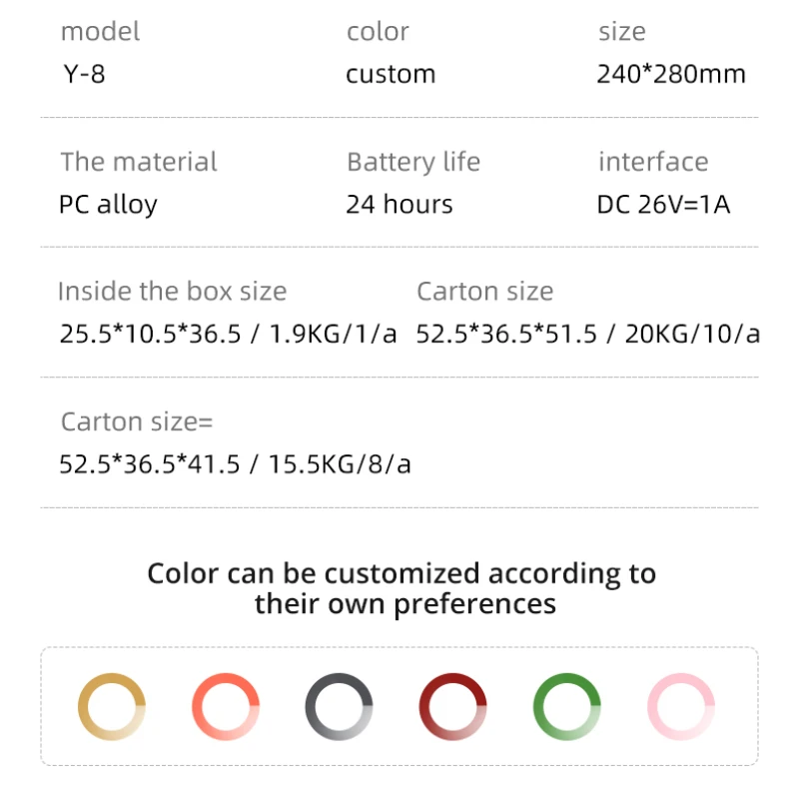Click the Battery life label
Image resolution: width=799 pixels, height=799 pixels.
click(x=413, y=162)
